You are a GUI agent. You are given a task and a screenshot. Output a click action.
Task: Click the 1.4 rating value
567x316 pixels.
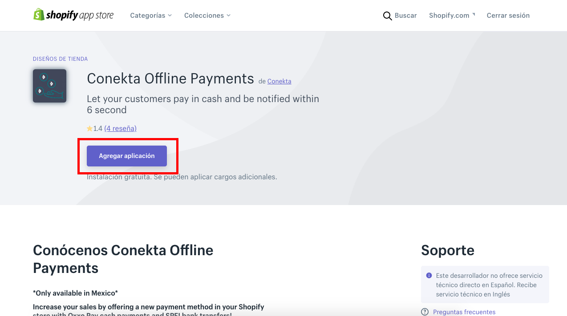tap(97, 128)
